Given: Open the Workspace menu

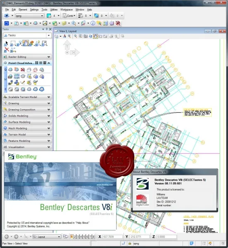Looking at the screenshot, I should point(66,10).
